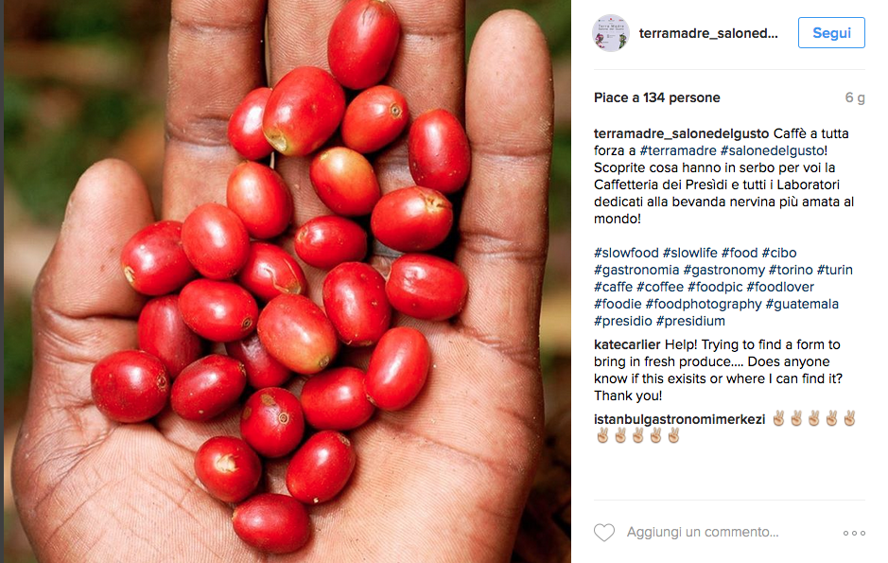This screenshot has height=563, width=888.
Task: Click the heart like icon
Action: 603,533
